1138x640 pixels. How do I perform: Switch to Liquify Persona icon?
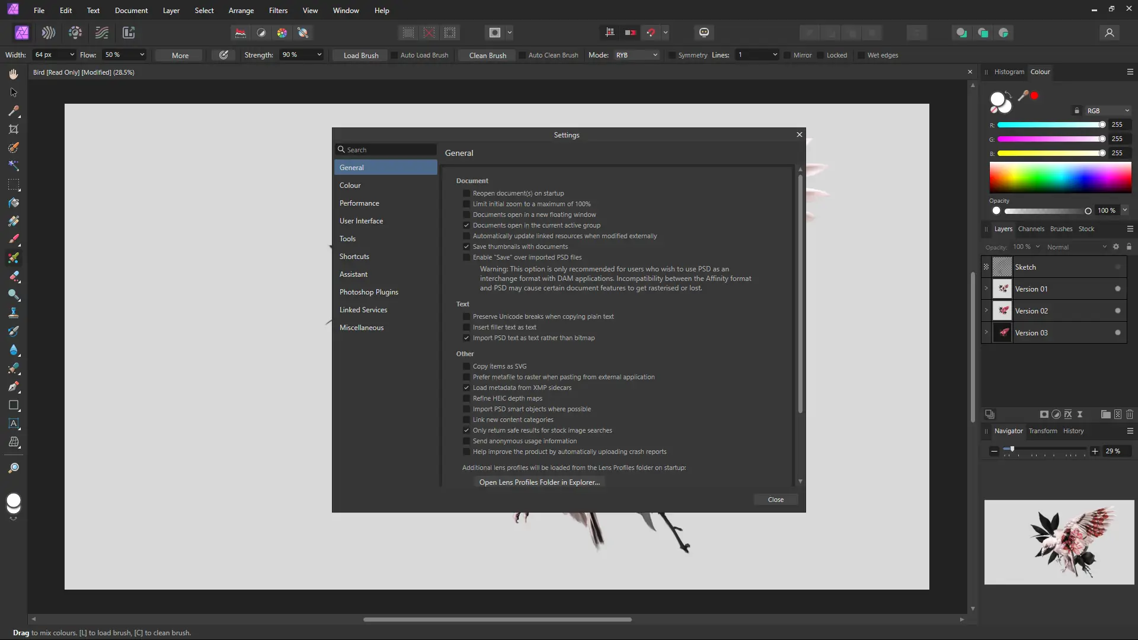[x=49, y=33]
